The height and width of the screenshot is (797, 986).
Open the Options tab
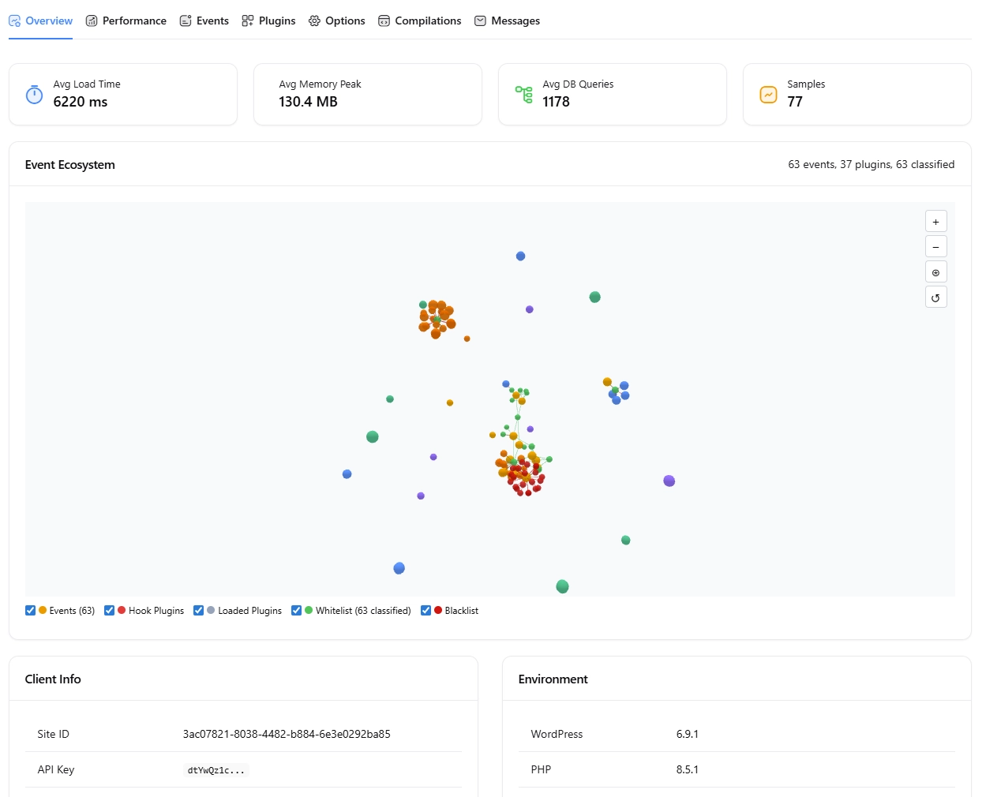(336, 21)
